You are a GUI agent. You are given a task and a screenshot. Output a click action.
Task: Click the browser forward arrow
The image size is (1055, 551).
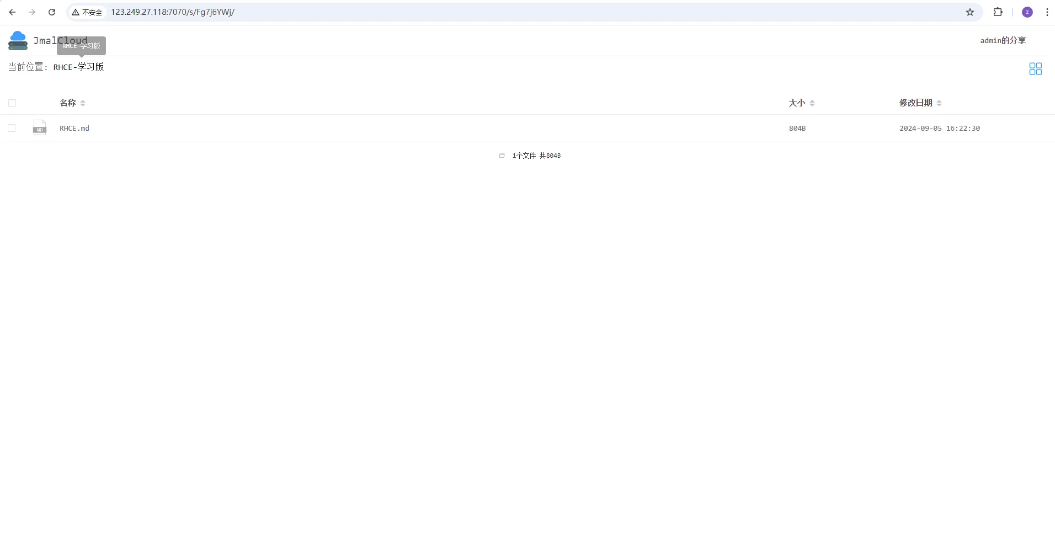click(32, 12)
